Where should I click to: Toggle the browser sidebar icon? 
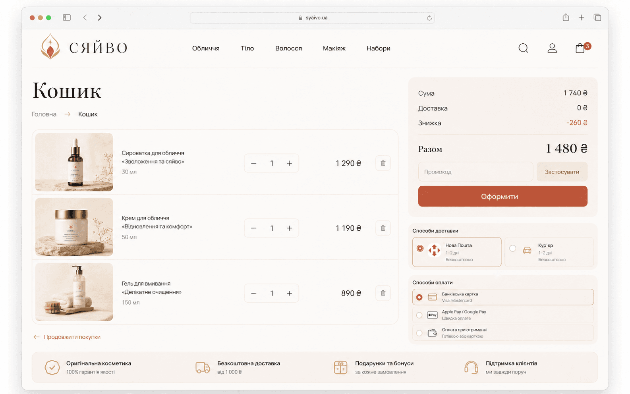67,17
